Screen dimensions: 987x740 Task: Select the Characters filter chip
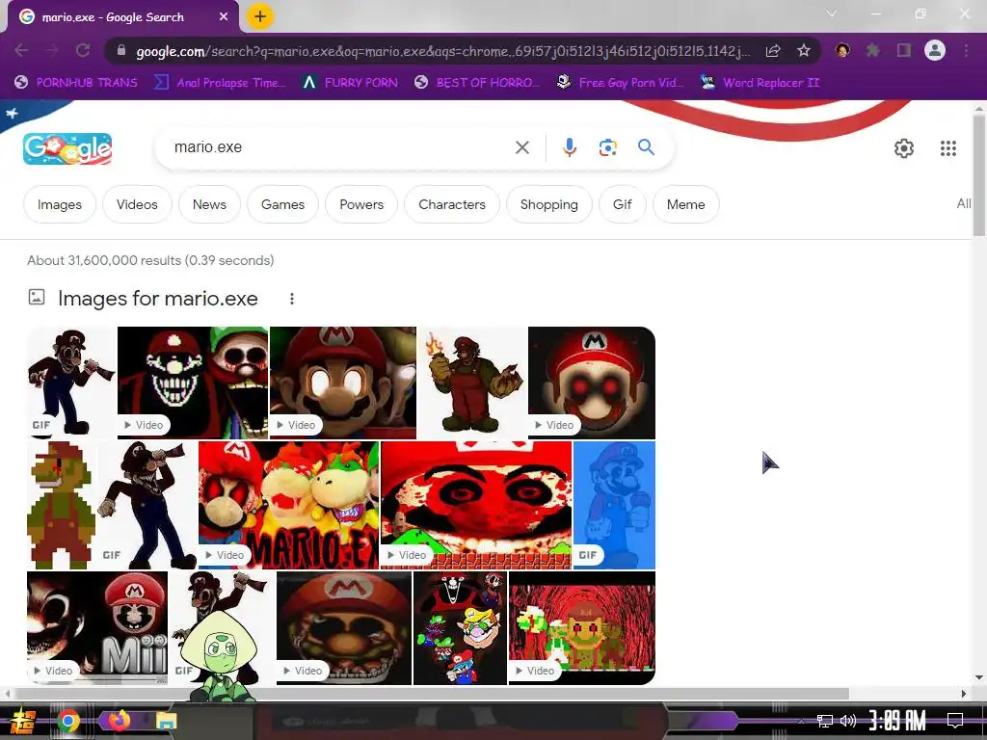(x=452, y=204)
